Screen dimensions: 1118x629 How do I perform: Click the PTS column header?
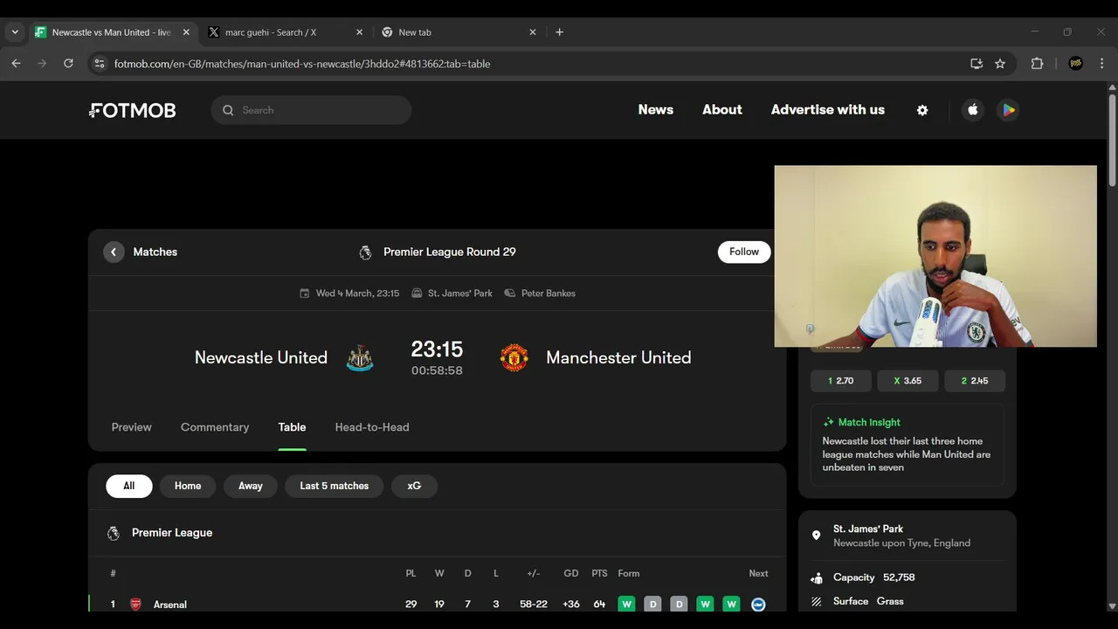pos(599,574)
